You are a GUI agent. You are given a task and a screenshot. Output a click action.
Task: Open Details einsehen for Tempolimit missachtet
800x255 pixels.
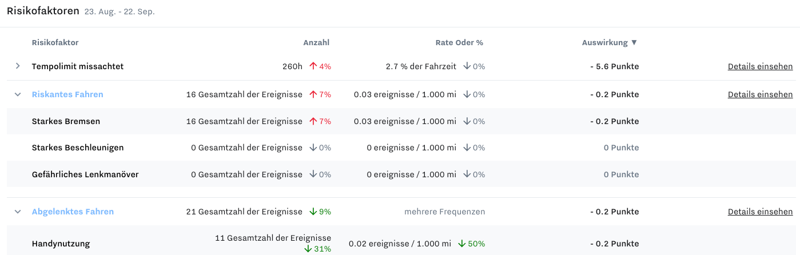[760, 66]
